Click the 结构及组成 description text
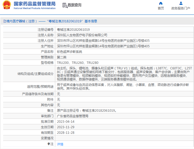Image resolution: width=194 pixels, height=149 pixels. (x=124, y=74)
